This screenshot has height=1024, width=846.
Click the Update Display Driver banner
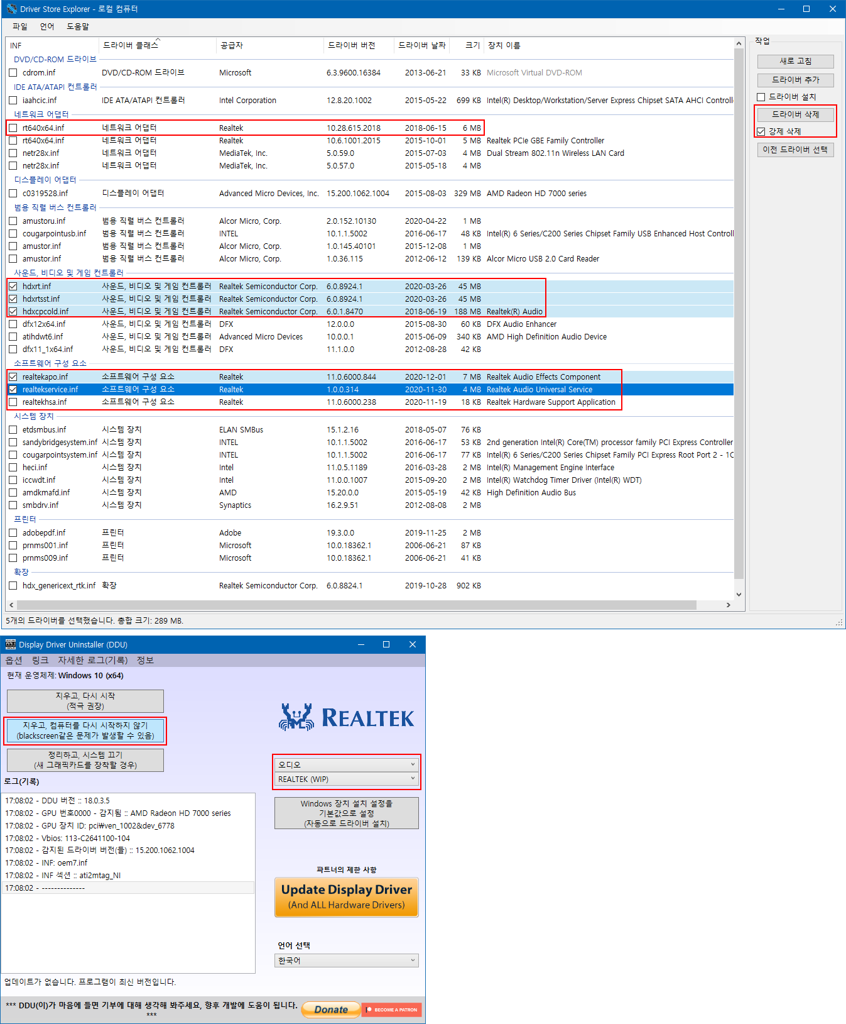[347, 897]
